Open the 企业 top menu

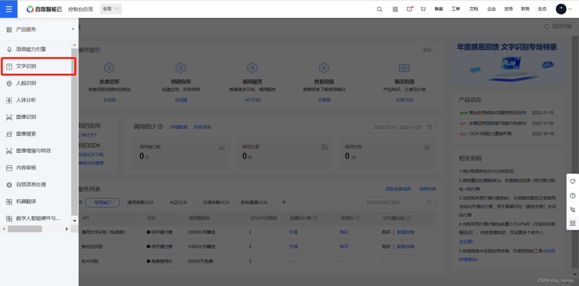pyautogui.click(x=491, y=9)
